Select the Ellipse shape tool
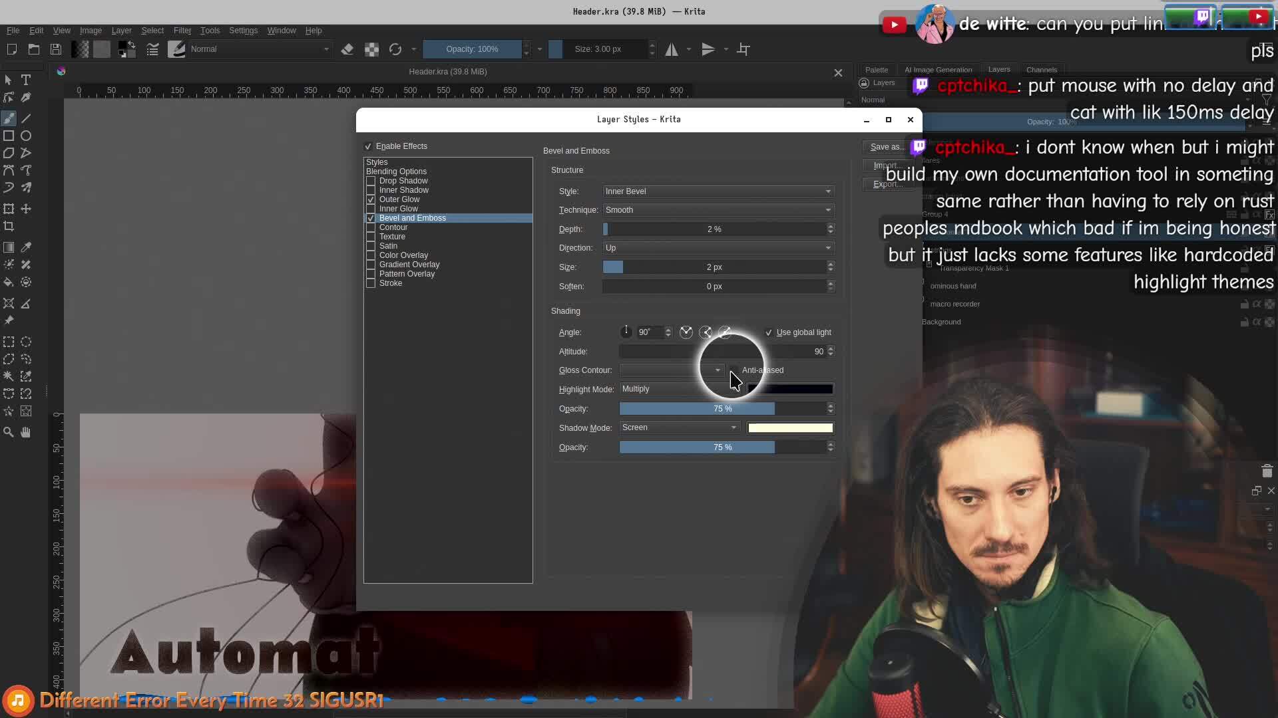This screenshot has height=718, width=1278. 26,136
